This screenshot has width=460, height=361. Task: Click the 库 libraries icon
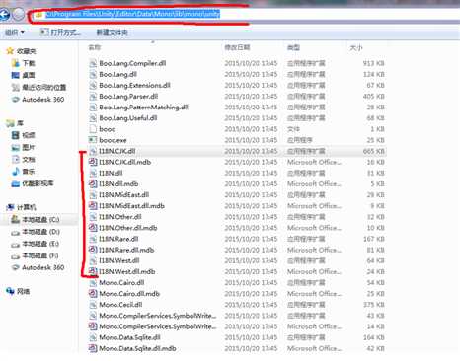[10, 123]
